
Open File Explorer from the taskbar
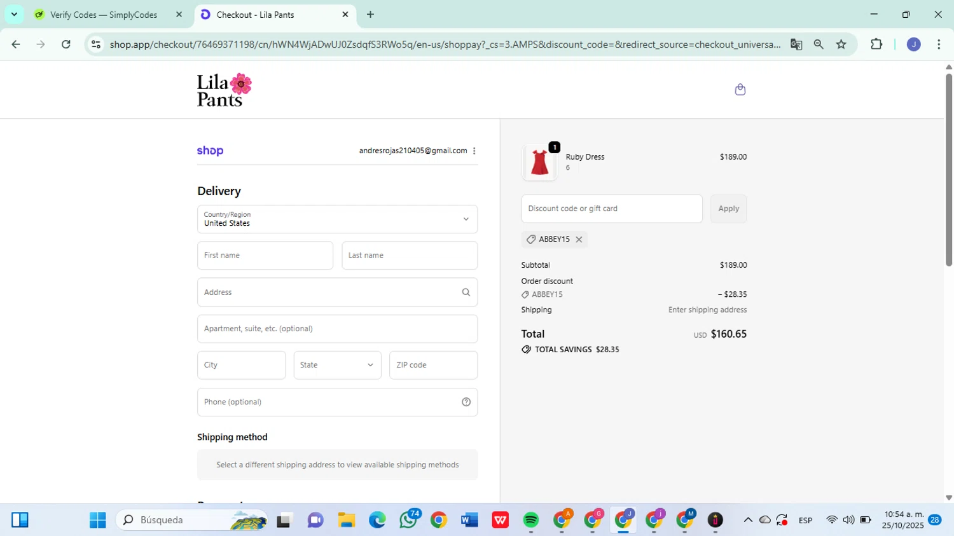coord(346,520)
